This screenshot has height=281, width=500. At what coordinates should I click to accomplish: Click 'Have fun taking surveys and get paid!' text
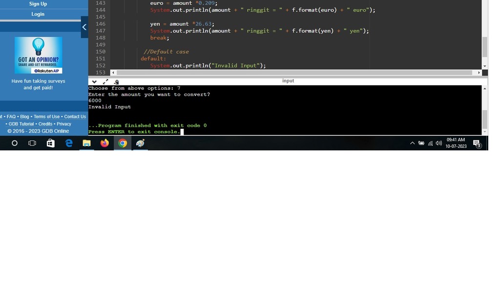38,84
